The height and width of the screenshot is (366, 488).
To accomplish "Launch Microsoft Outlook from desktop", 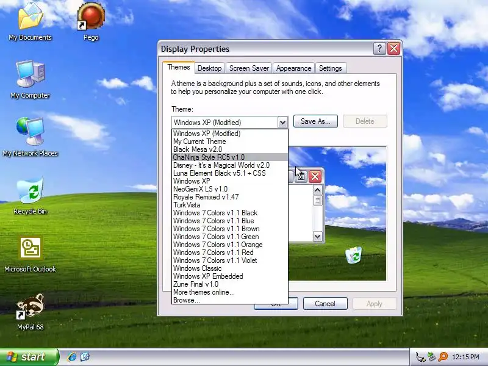I will click(30, 254).
